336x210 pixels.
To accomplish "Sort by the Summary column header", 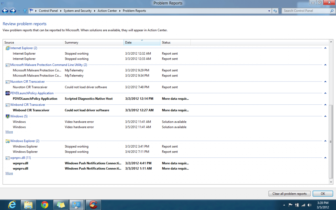I will 94,43.
